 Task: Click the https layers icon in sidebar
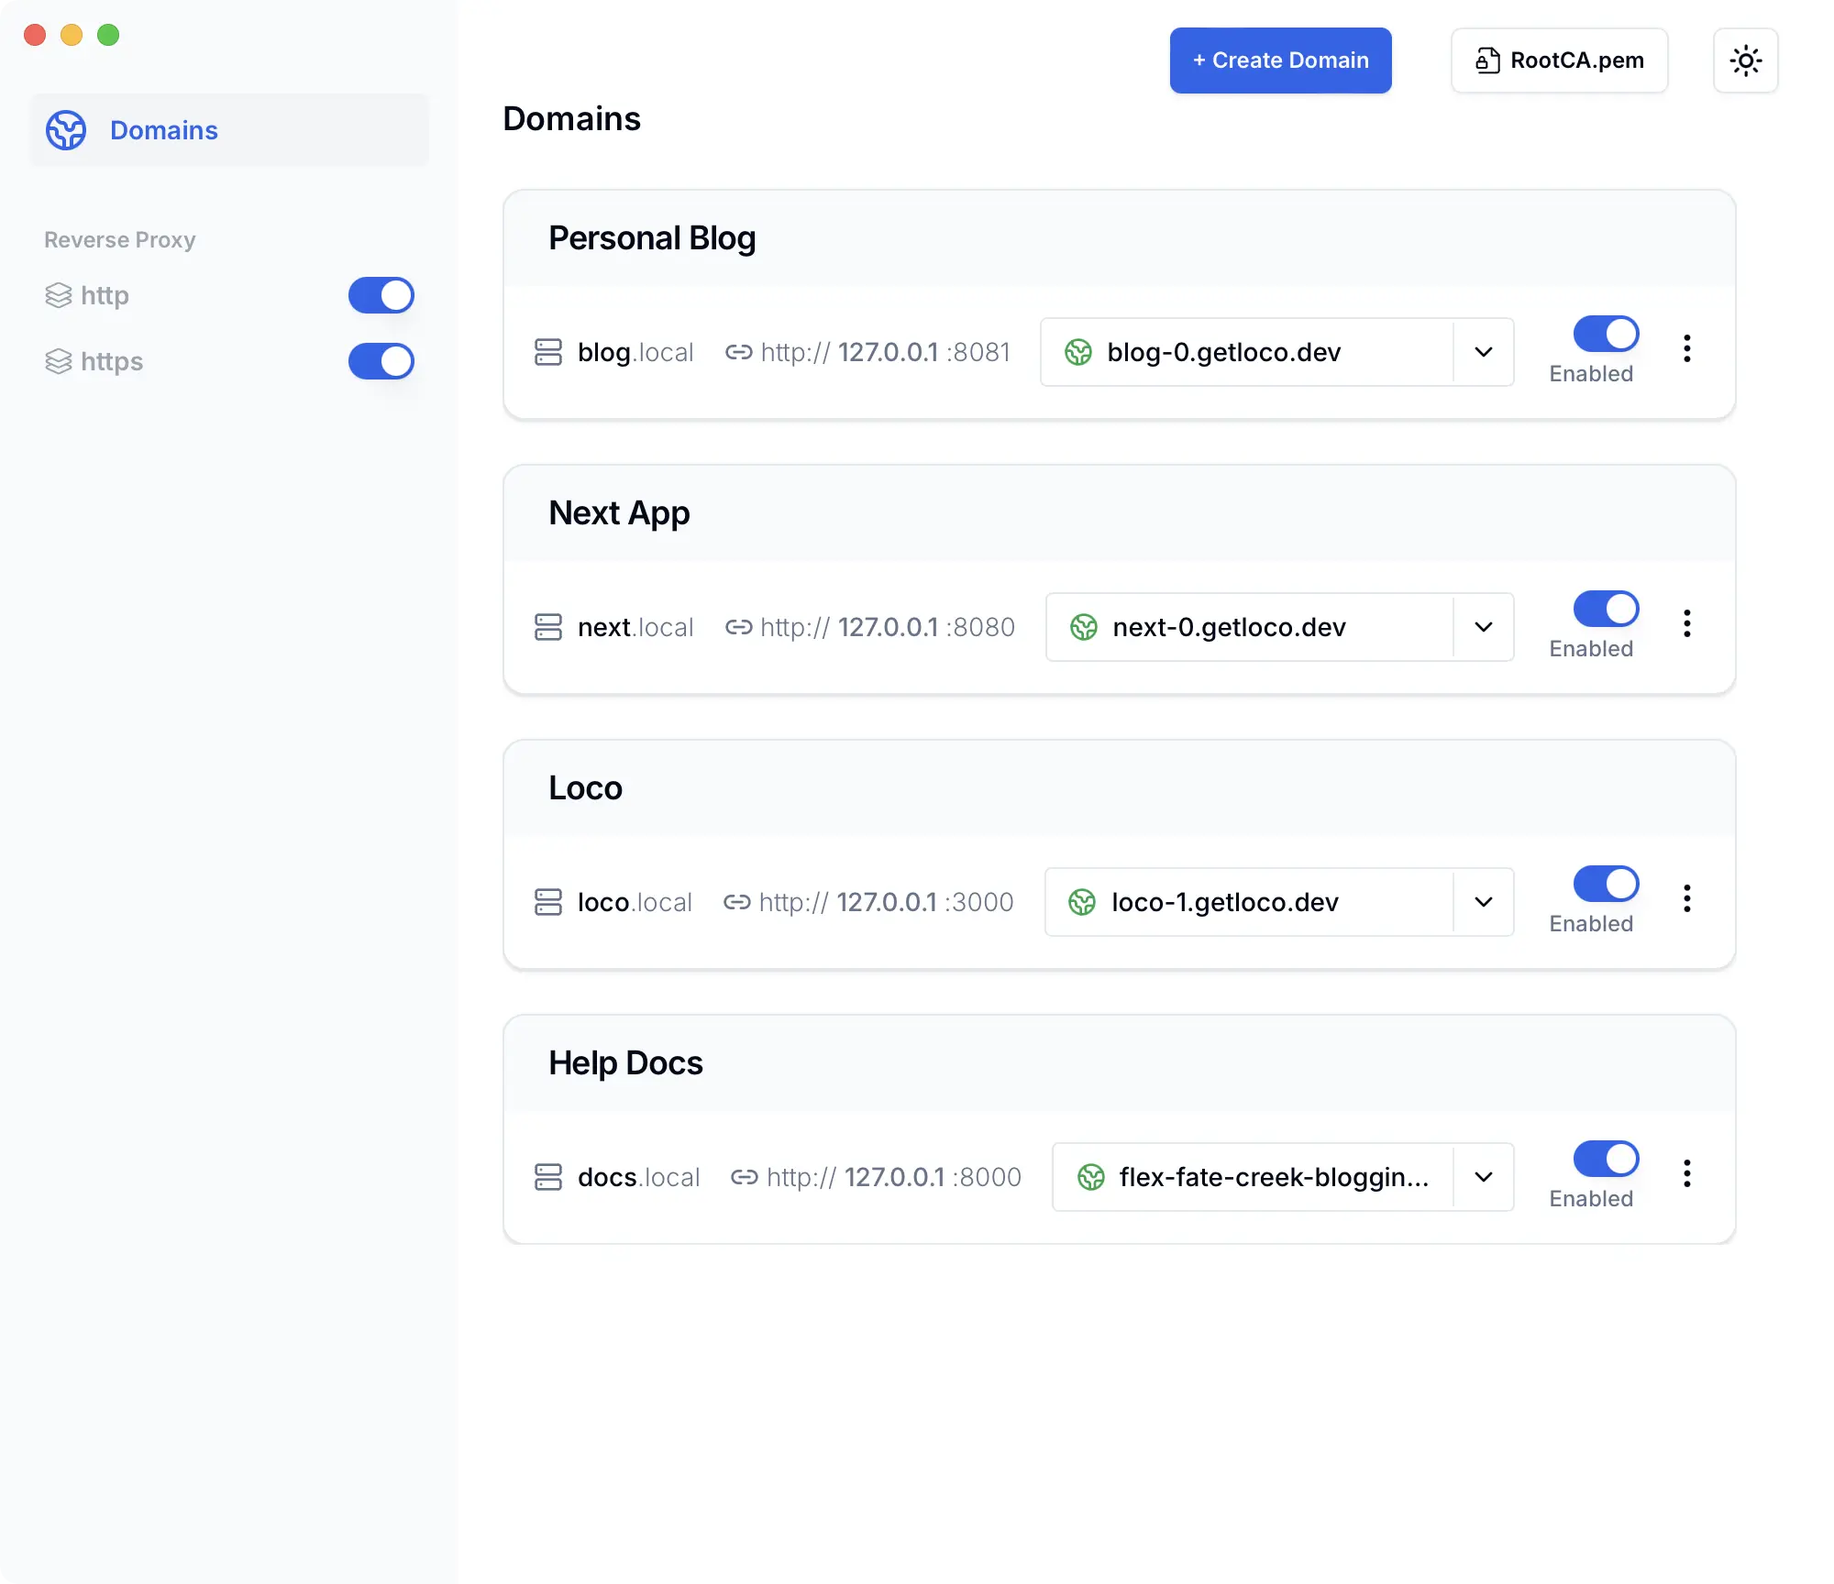pos(59,361)
